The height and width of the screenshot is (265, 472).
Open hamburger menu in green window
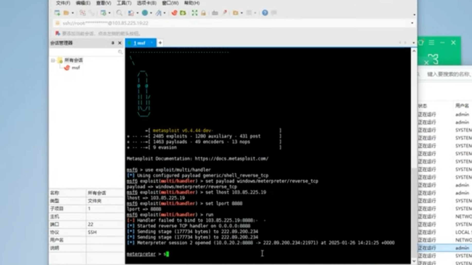[432, 43]
